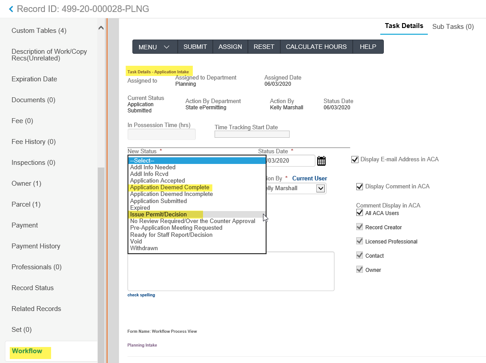Open Set (0) sidebar item
The image size is (486, 363).
tap(22, 330)
